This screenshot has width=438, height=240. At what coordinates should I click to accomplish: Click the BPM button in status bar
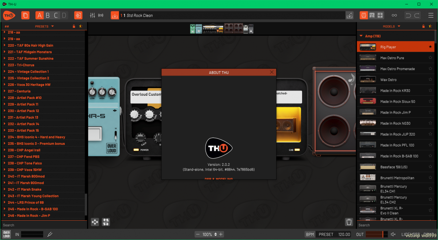[x=310, y=235]
